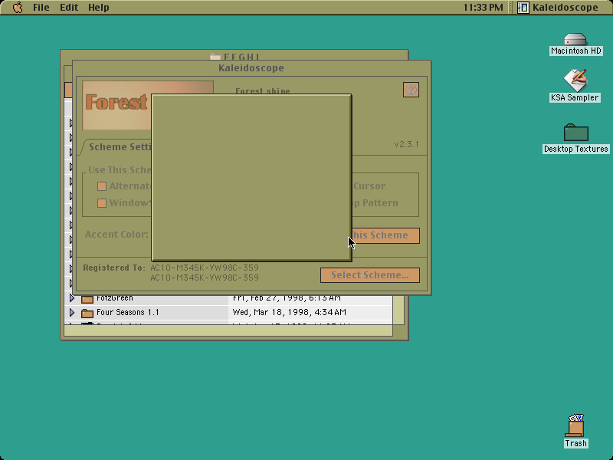The height and width of the screenshot is (460, 613).
Task: Click the Four Seasons 1.1 file name
Action: click(128, 312)
